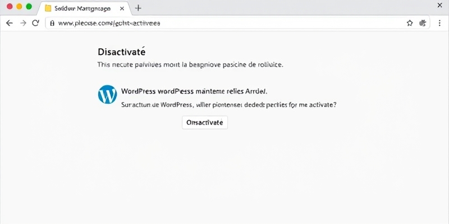Bookmark this page with the star icon

coord(410,23)
